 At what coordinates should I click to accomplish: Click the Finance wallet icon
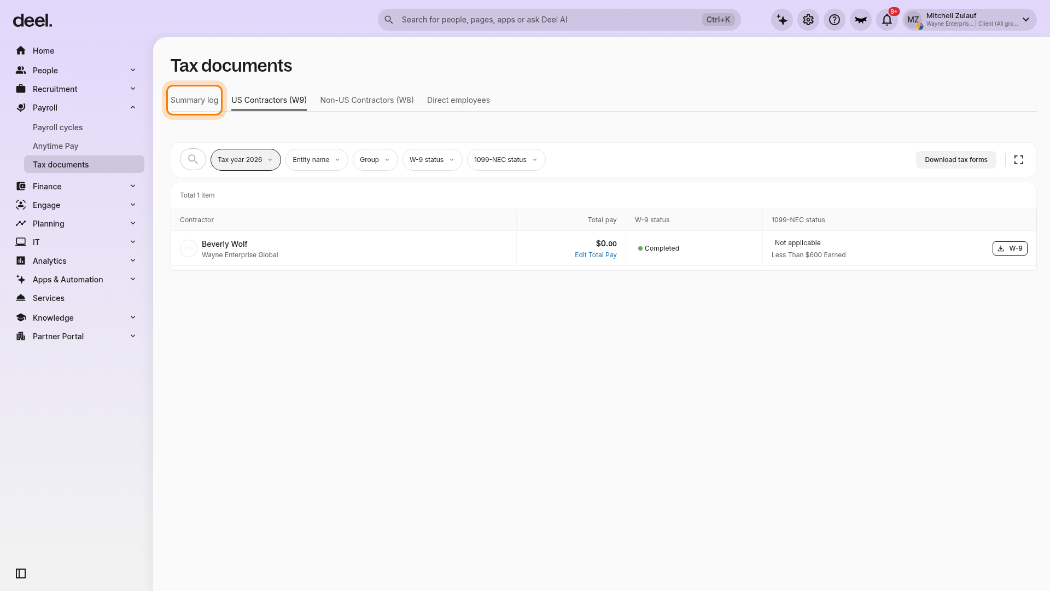[21, 186]
